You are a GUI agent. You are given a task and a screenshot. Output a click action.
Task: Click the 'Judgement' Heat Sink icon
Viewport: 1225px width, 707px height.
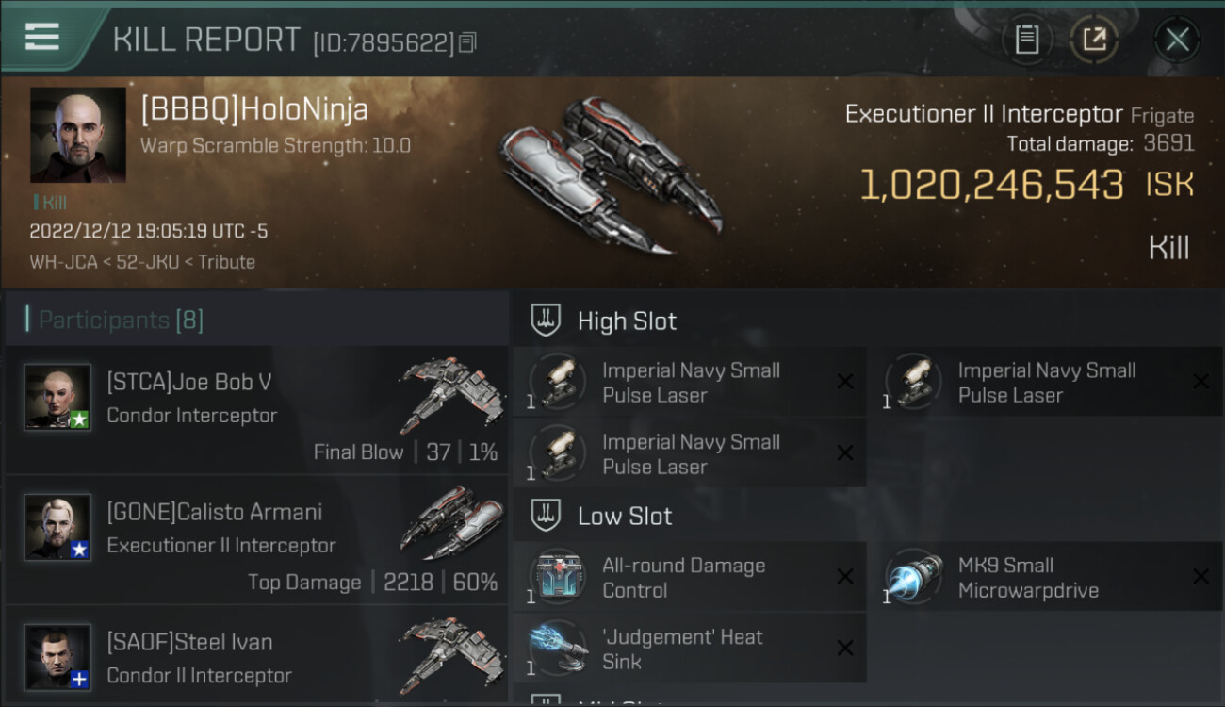coord(558,649)
